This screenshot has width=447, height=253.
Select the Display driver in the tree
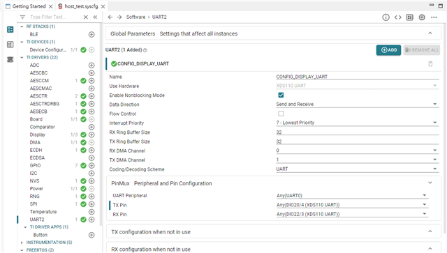point(38,135)
